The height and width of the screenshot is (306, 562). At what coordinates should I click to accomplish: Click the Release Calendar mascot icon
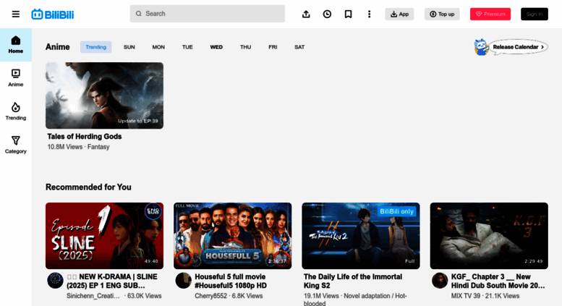(482, 47)
